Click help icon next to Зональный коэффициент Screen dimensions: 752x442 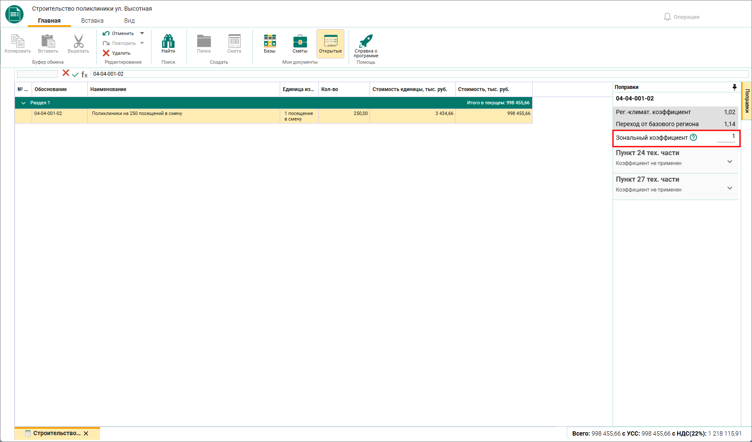pyautogui.click(x=693, y=138)
